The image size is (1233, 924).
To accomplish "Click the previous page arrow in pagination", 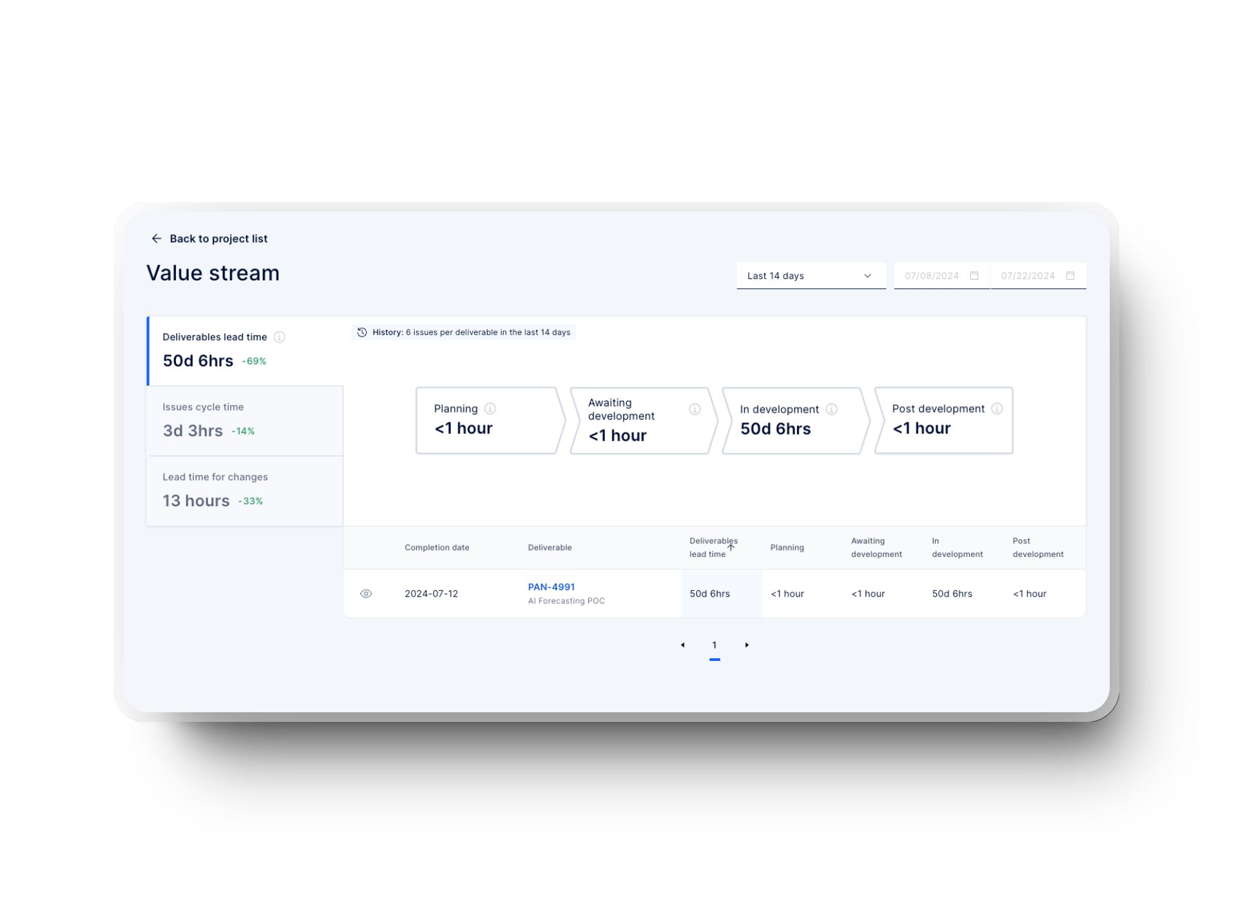I will click(x=683, y=645).
